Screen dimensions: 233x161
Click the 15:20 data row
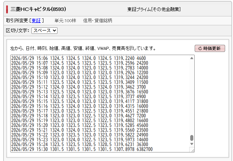click(80, 125)
